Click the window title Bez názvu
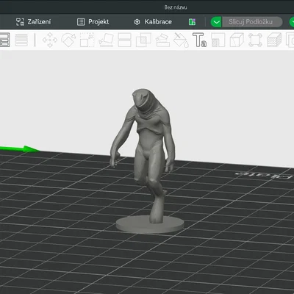This screenshot has height=294, width=294. coord(176,7)
